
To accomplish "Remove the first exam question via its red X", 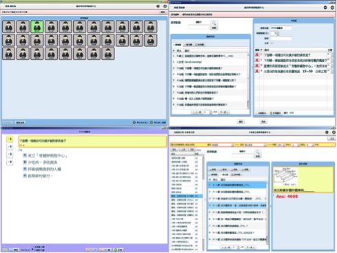I will click(257, 55).
